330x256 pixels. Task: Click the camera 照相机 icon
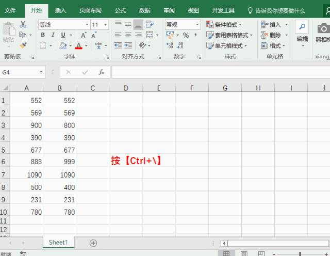click(323, 28)
